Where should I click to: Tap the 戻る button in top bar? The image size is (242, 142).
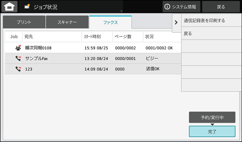click(221, 6)
